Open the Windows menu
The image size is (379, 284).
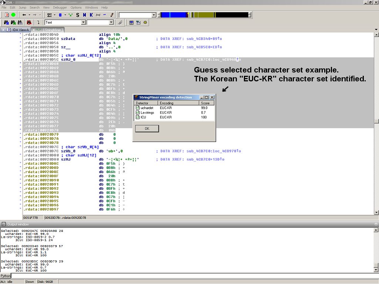[x=91, y=7]
